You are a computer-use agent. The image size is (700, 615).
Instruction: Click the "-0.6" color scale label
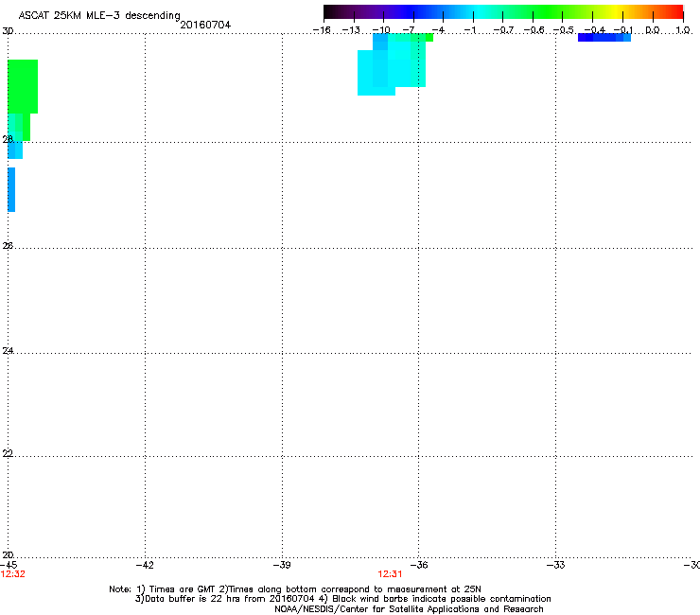pos(534,30)
